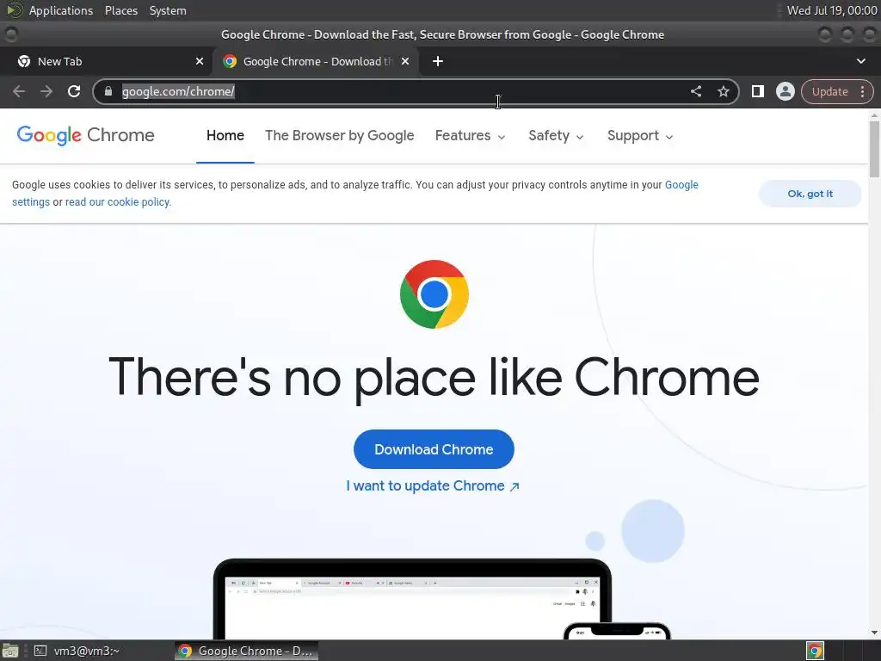Viewport: 881px width, 661px height.
Task: Open the Google settings link
Action: click(x=681, y=185)
